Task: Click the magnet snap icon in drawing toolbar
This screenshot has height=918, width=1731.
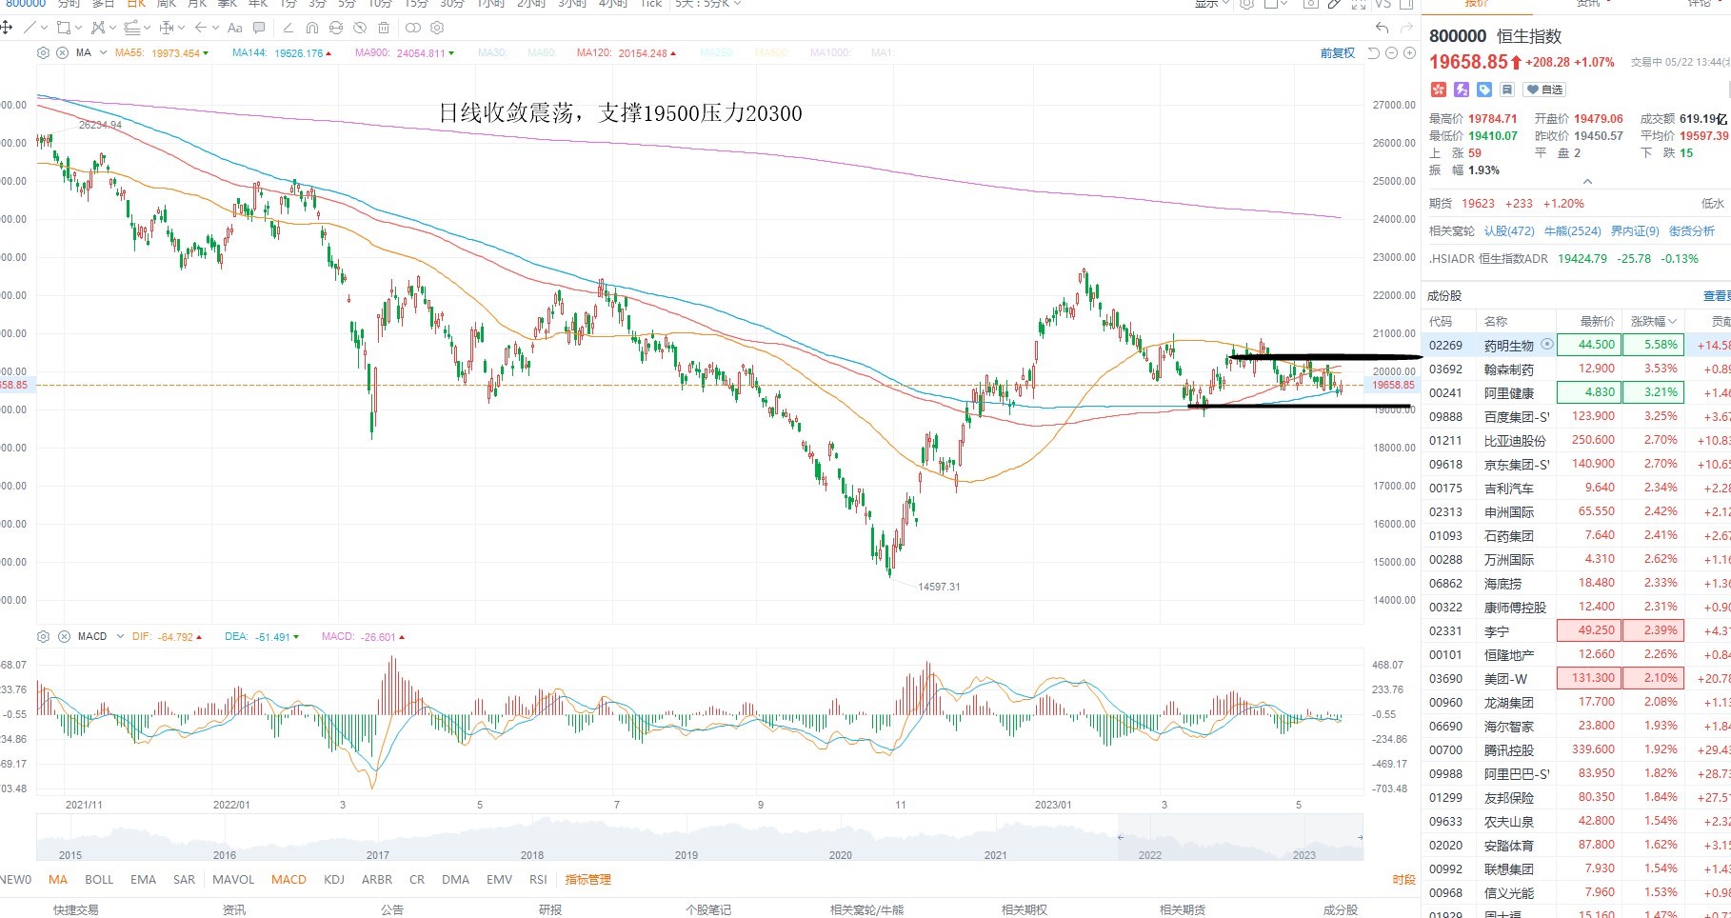Action: pos(311,28)
